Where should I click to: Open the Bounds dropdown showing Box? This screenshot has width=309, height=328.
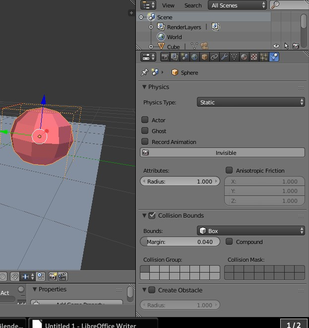(x=250, y=231)
